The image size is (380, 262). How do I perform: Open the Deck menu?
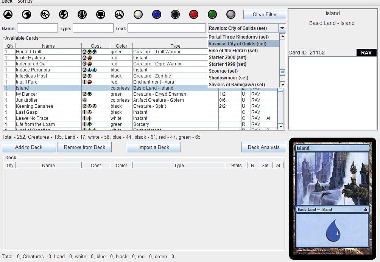(7, 2)
